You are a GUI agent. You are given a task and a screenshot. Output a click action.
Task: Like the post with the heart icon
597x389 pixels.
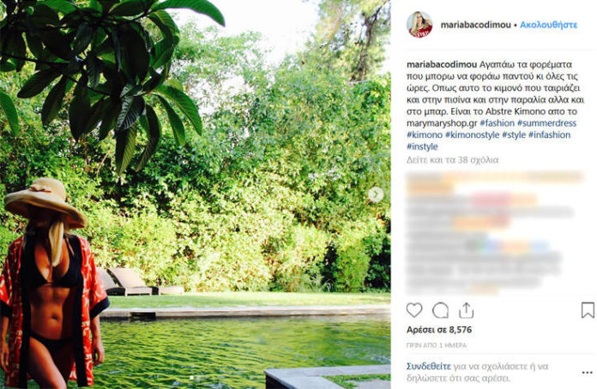[x=414, y=310]
